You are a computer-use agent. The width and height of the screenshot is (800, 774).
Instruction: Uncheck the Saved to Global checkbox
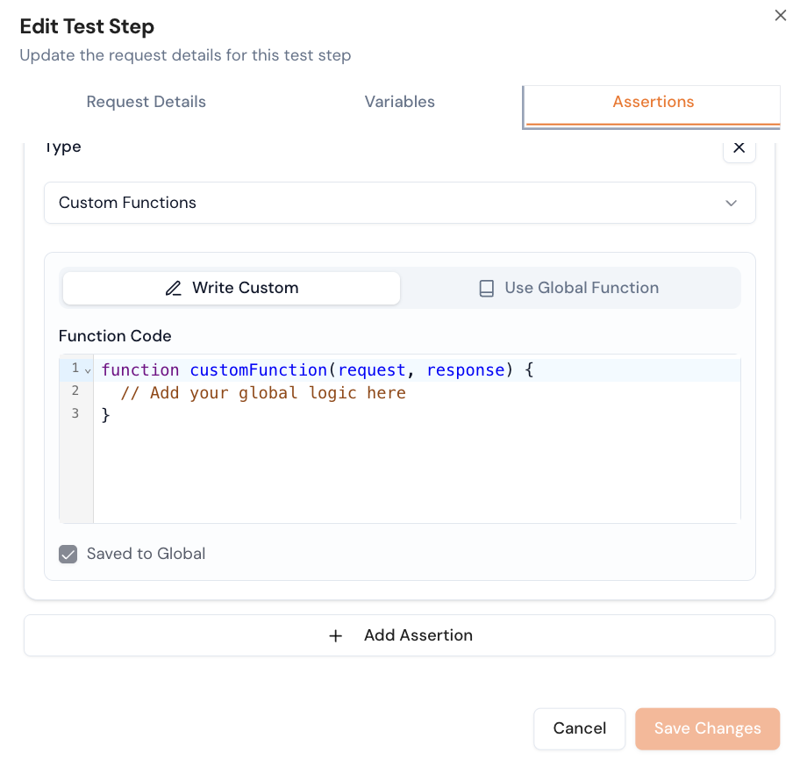pyautogui.click(x=68, y=554)
